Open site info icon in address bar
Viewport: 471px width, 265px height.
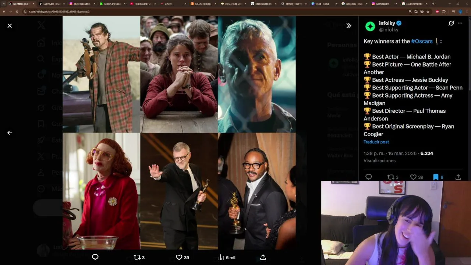pyautogui.click(x=25, y=11)
